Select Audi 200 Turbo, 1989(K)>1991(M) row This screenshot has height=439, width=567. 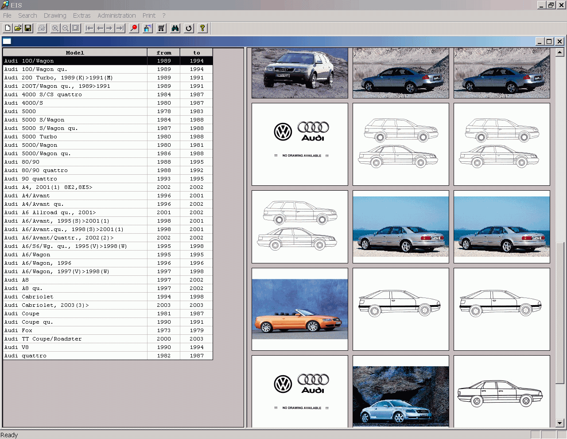pos(108,78)
